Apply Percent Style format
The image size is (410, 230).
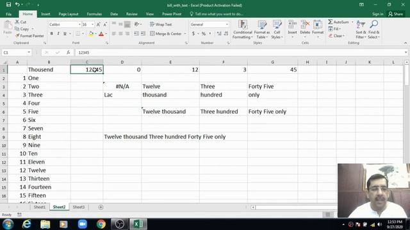click(204, 34)
